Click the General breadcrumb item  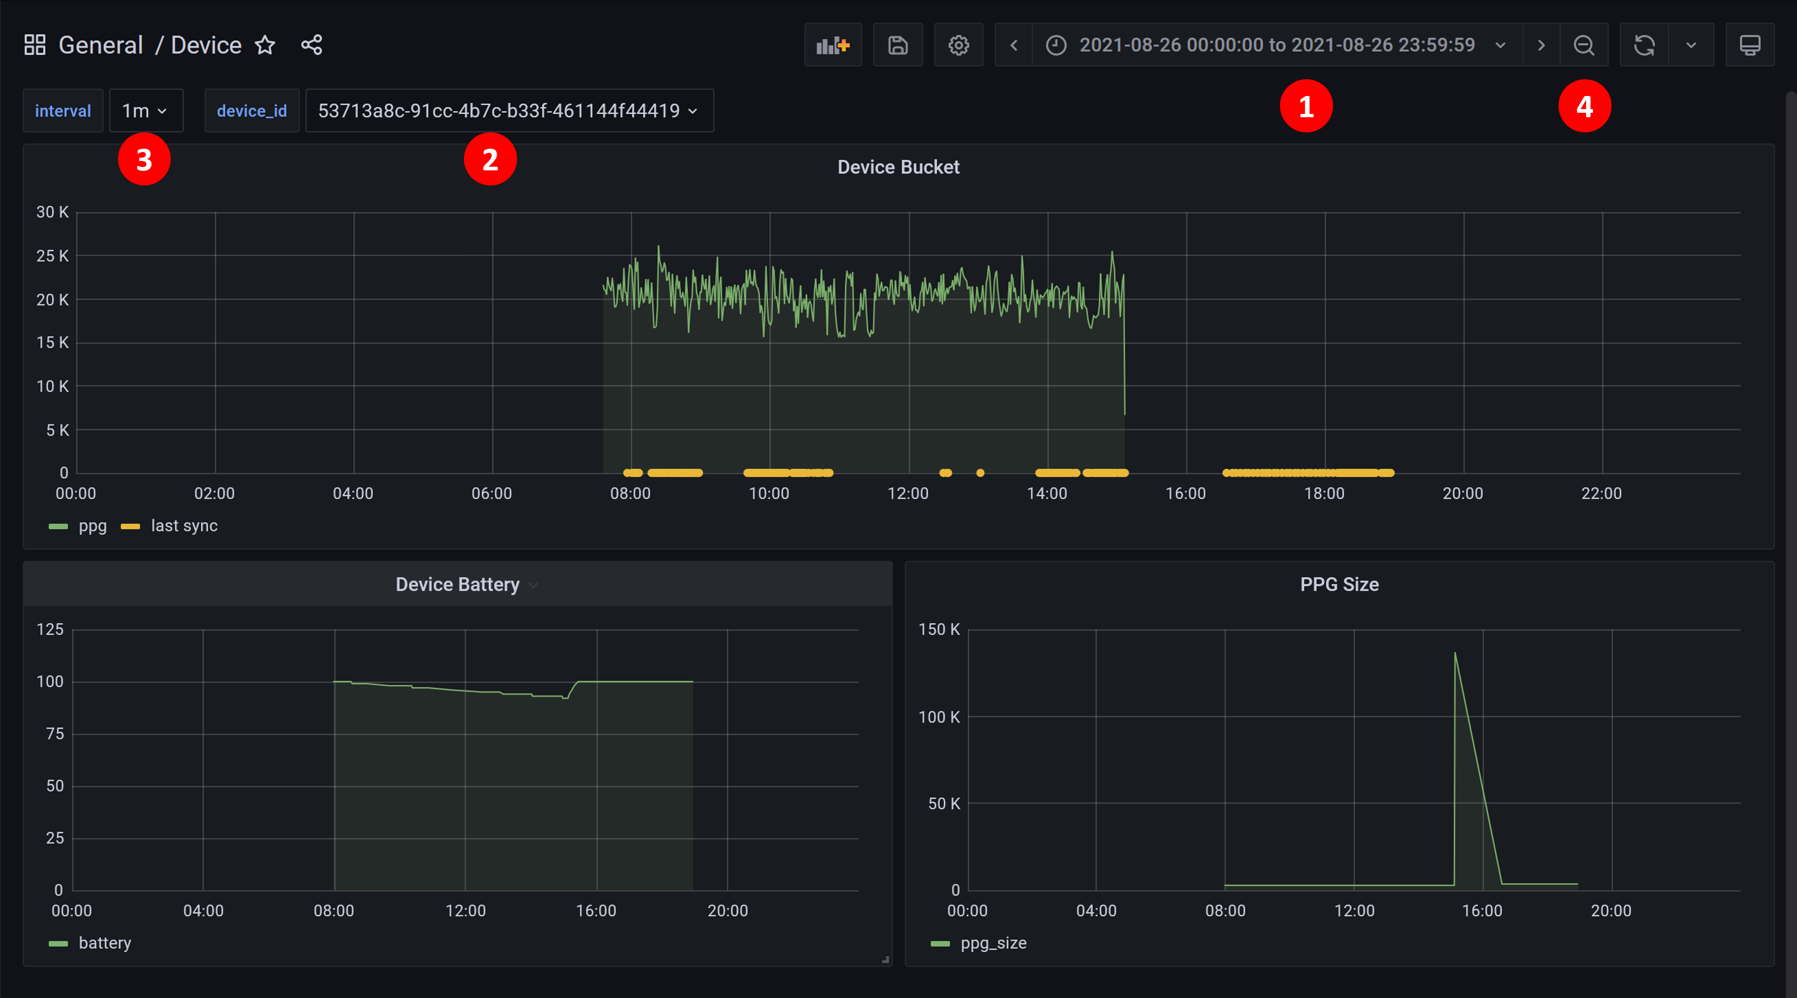pyautogui.click(x=100, y=44)
